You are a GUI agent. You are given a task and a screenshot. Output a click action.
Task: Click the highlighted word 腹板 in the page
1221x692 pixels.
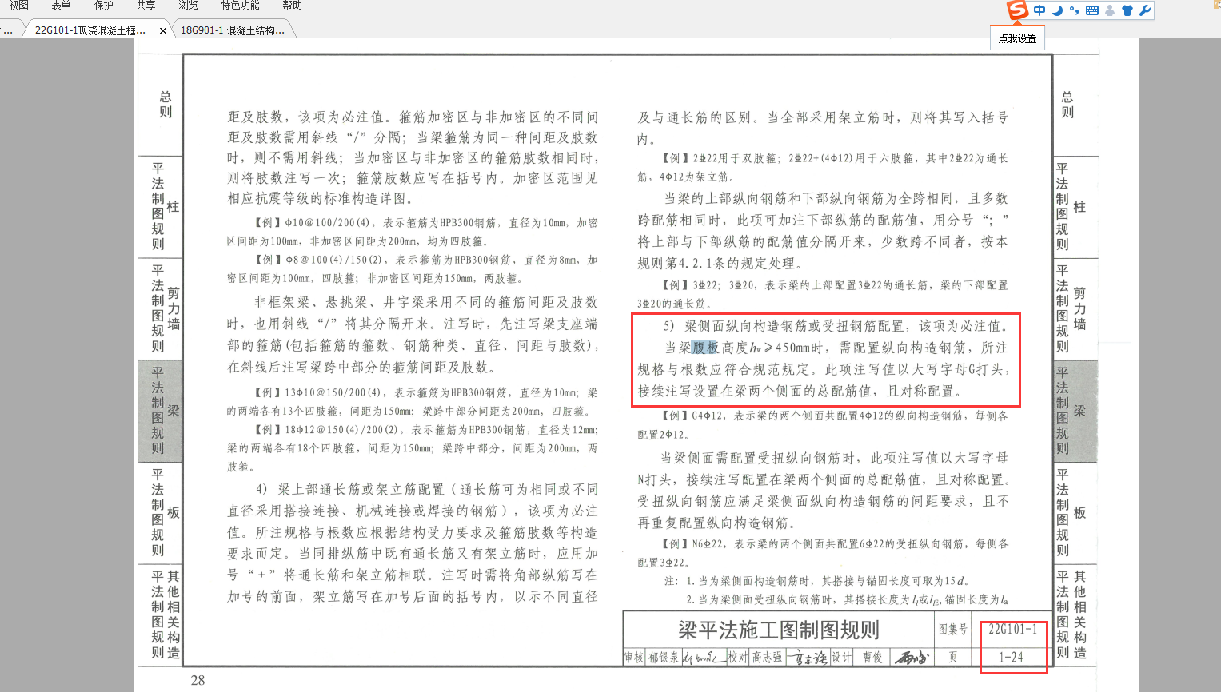pyautogui.click(x=705, y=348)
